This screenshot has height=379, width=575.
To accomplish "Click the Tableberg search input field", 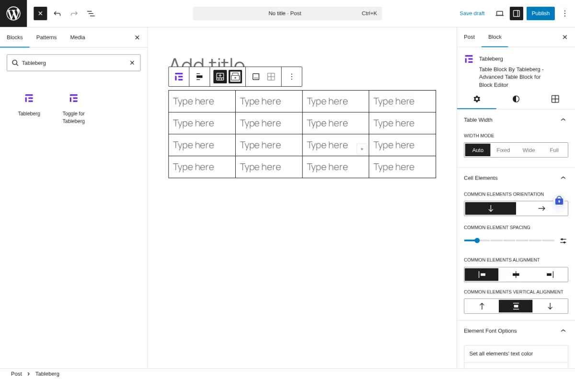I will coord(74,63).
